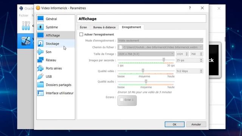This screenshot has height=136, width=242.
Task: Open the Fichier menu in VirtualBox Manager
Action: point(23,15)
